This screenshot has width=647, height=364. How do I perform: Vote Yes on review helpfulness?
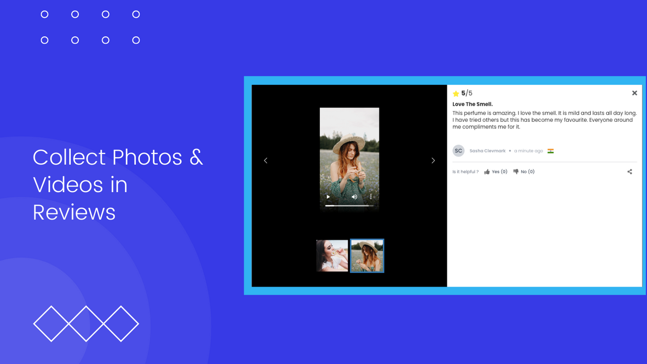[x=496, y=172]
